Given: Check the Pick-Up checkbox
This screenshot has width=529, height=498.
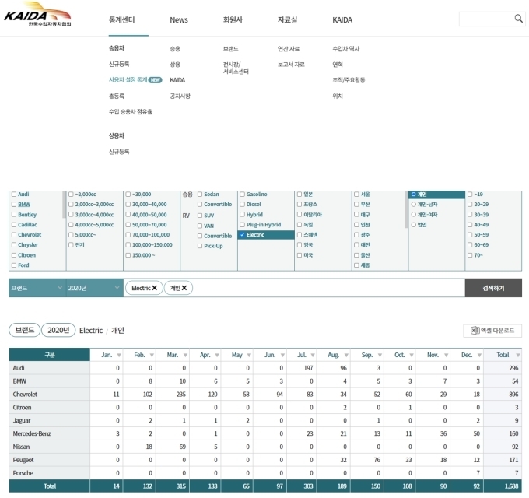Looking at the screenshot, I should tap(200, 246).
